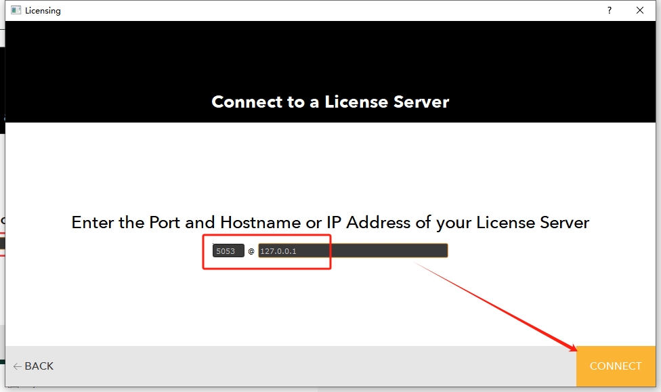Focus the port field showing 5053
The image size is (661, 392).
pos(228,251)
